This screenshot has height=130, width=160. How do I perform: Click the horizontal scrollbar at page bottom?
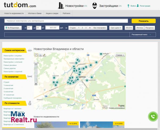pyautogui.click(x=80, y=129)
